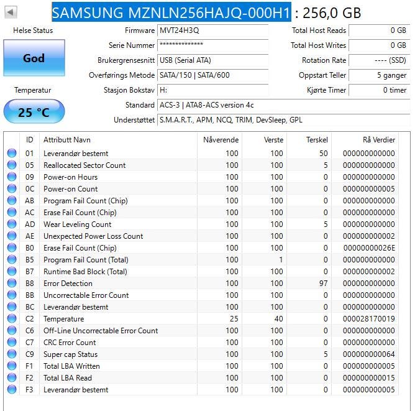Image resolution: width=415 pixels, height=411 pixels.
Task: Click the 256,0 GB capacity text
Action: [332, 12]
